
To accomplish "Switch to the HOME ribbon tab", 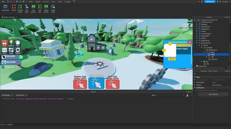I will tap(30, 1).
